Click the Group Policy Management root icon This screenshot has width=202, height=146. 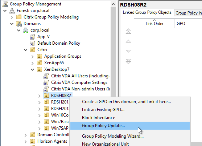(5, 4)
